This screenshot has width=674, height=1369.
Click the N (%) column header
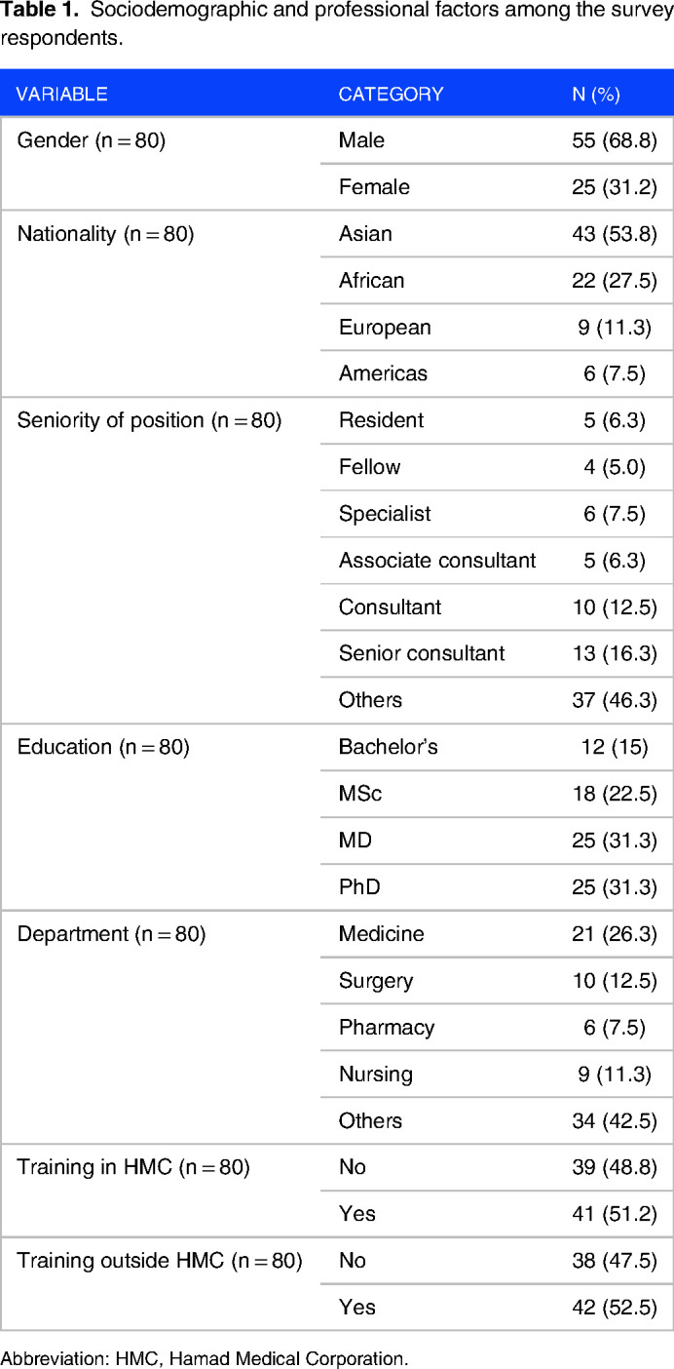coord(596,95)
